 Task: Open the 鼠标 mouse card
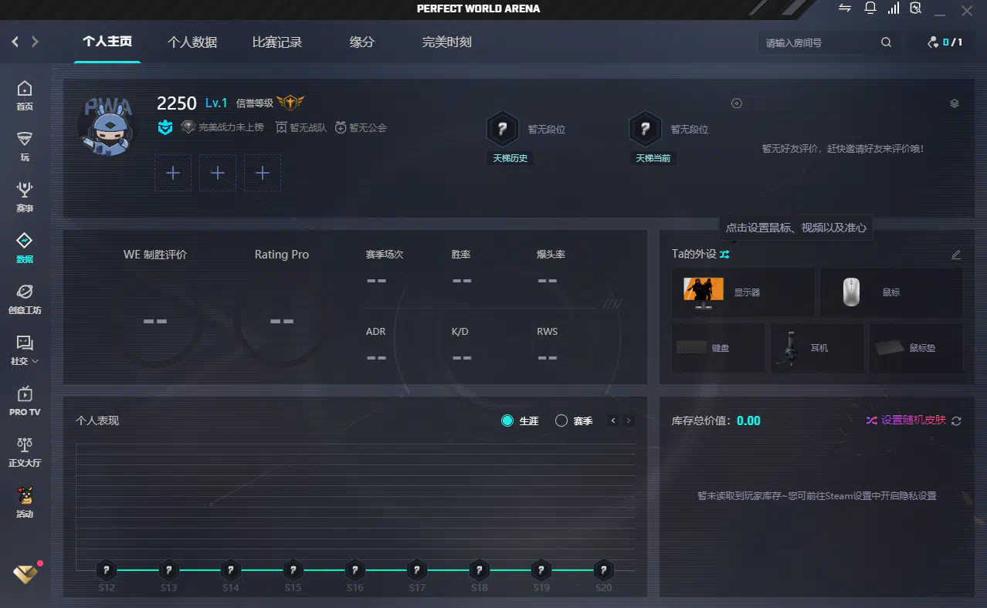pyautogui.click(x=892, y=292)
